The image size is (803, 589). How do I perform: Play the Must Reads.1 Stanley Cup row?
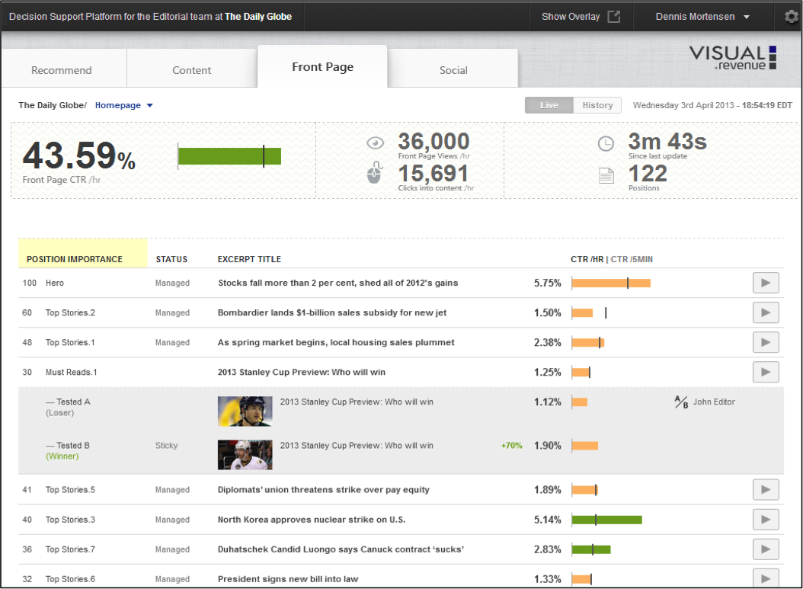[766, 372]
